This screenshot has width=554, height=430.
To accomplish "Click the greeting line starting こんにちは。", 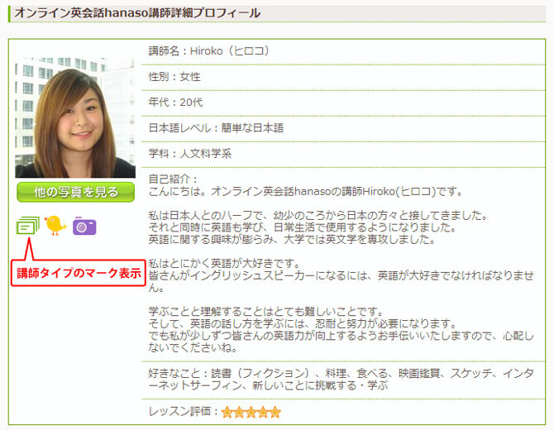I will [306, 192].
